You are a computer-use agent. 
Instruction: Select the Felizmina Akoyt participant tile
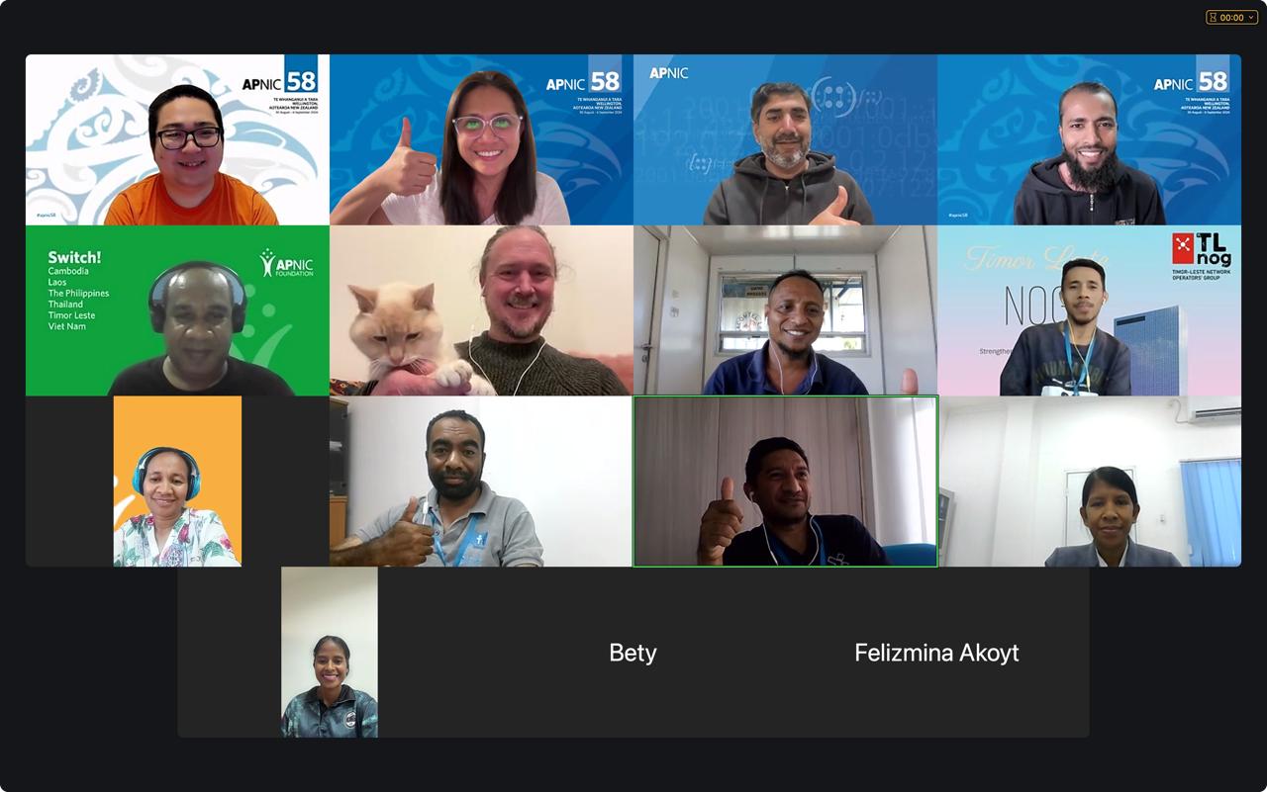pyautogui.click(x=936, y=652)
